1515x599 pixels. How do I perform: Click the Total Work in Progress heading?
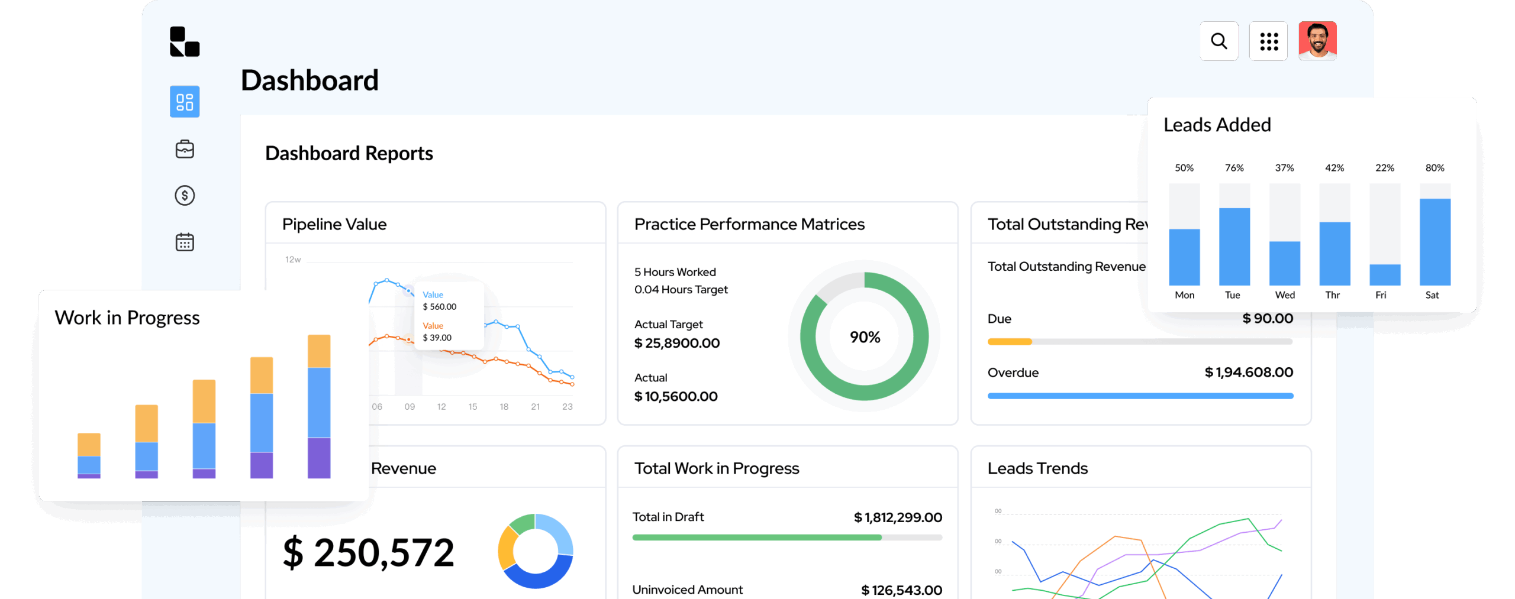tap(716, 468)
